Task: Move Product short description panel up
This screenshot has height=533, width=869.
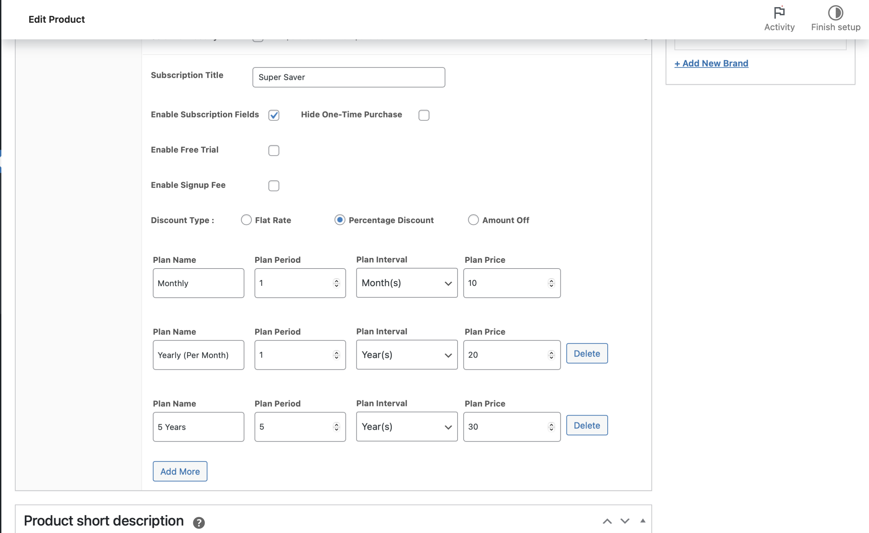Action: click(x=607, y=521)
